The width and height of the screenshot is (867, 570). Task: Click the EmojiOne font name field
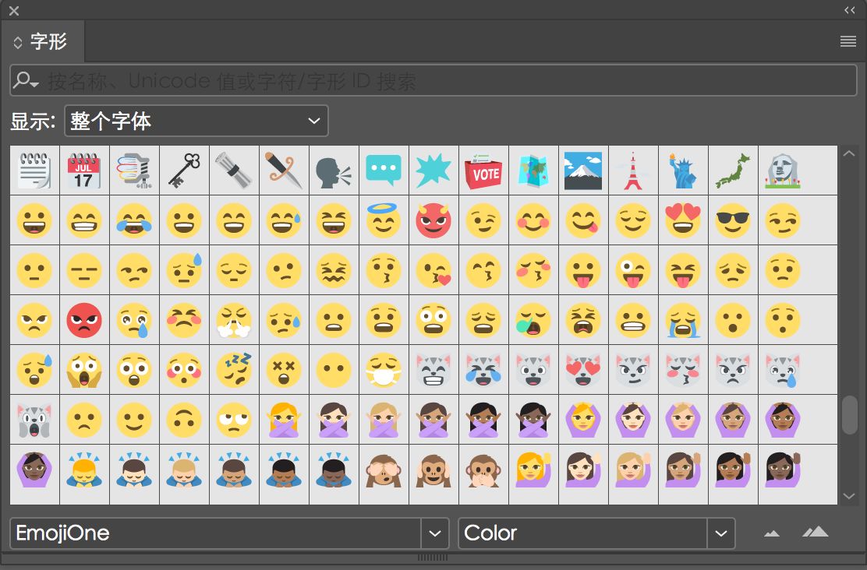[x=216, y=533]
